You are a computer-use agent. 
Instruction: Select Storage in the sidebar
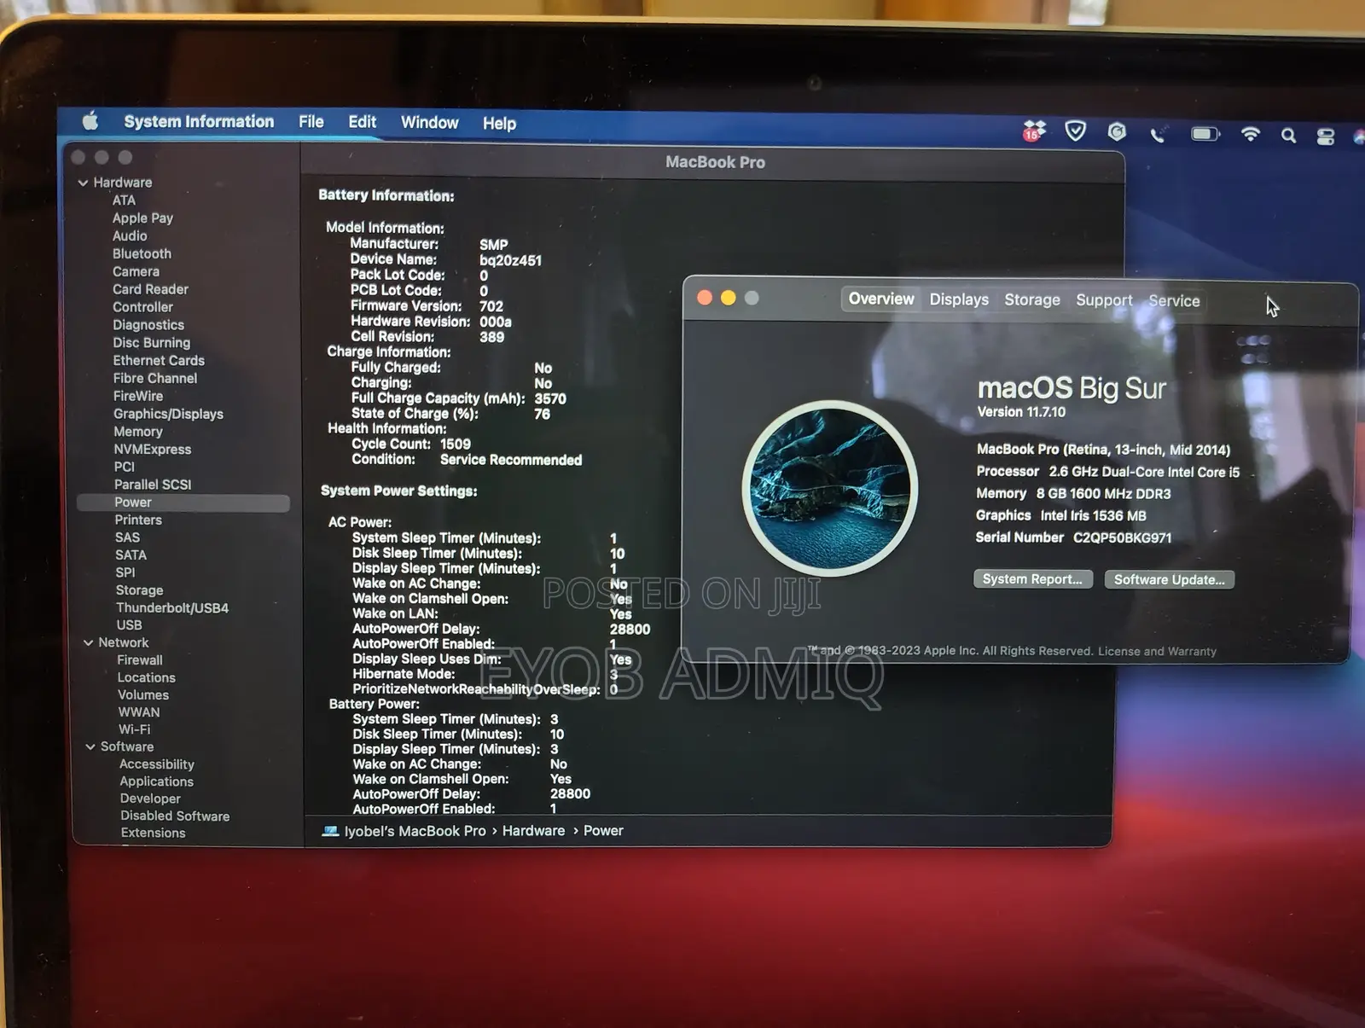point(140,590)
